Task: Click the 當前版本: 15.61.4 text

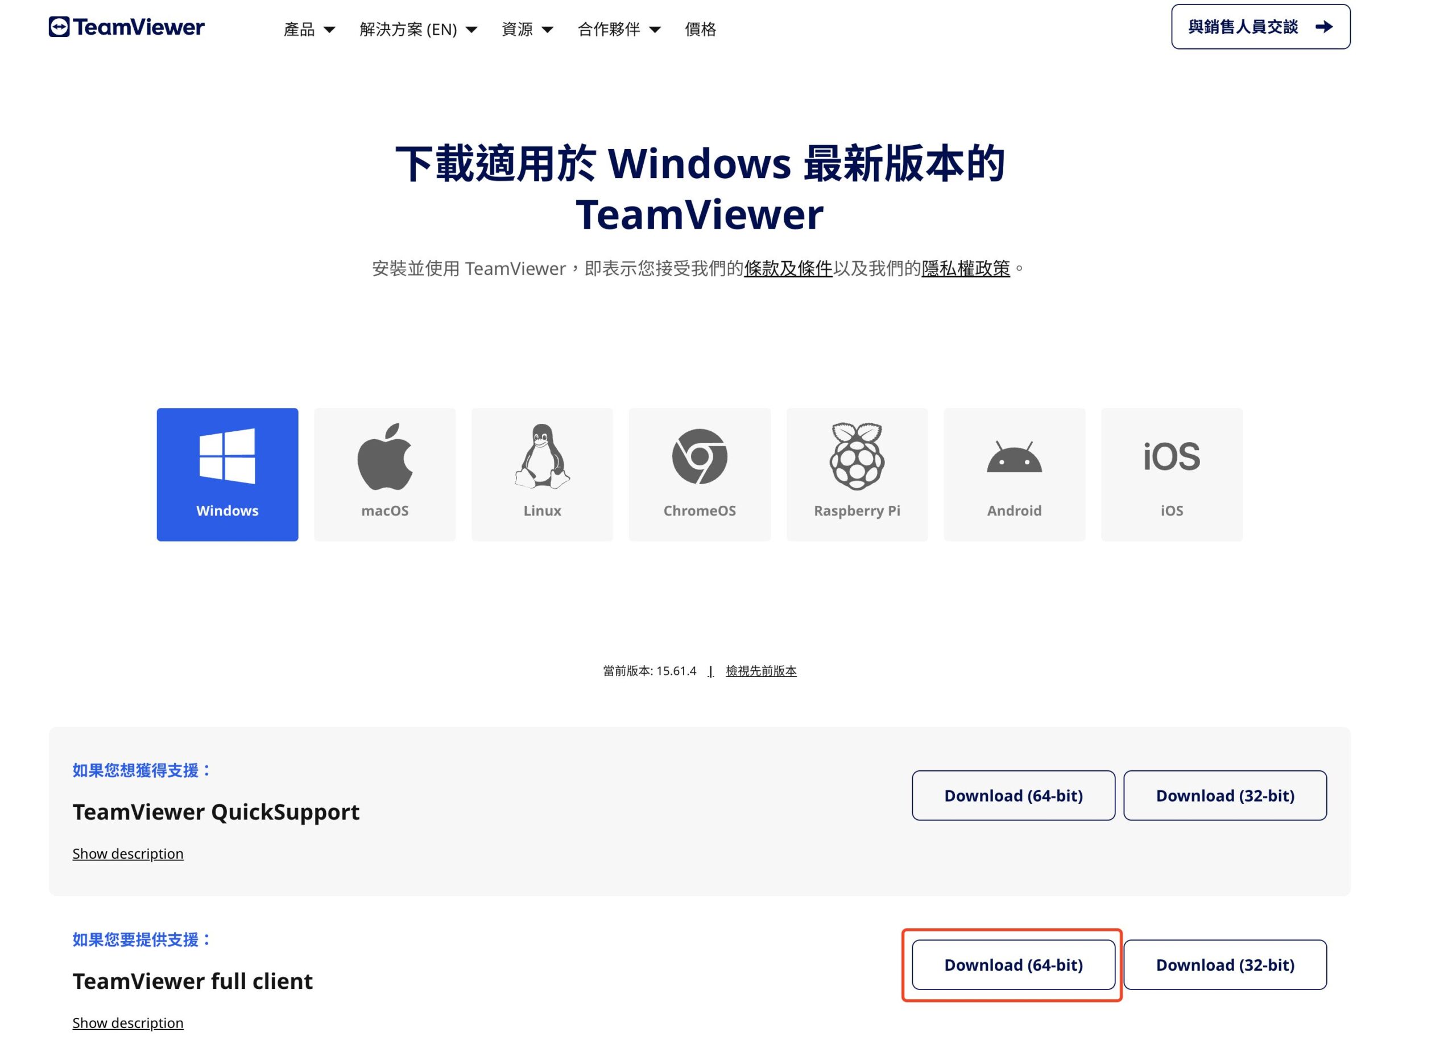Action: 649,671
